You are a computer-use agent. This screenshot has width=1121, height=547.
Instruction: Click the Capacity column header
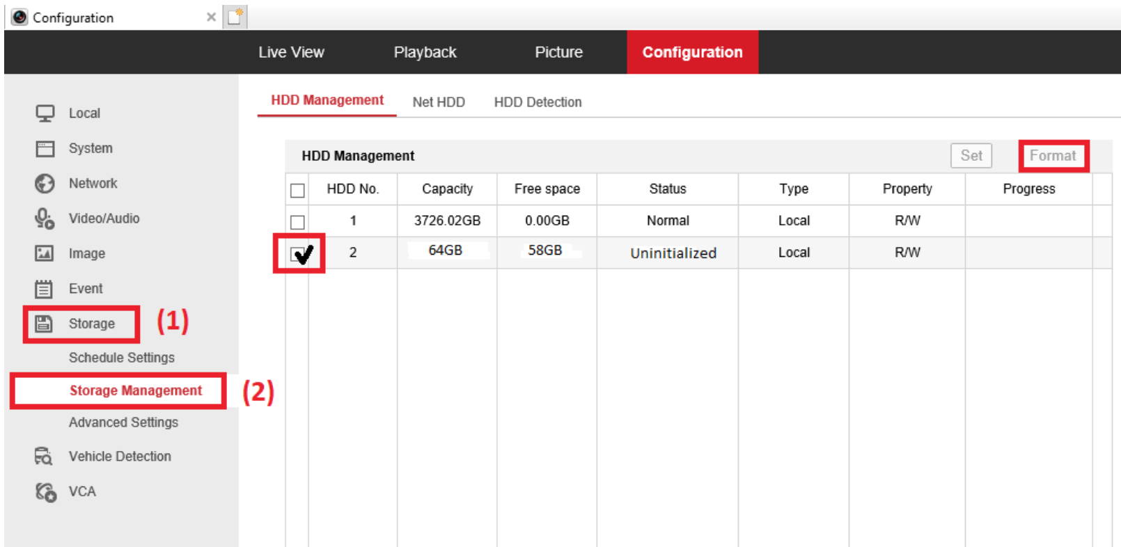tap(447, 189)
